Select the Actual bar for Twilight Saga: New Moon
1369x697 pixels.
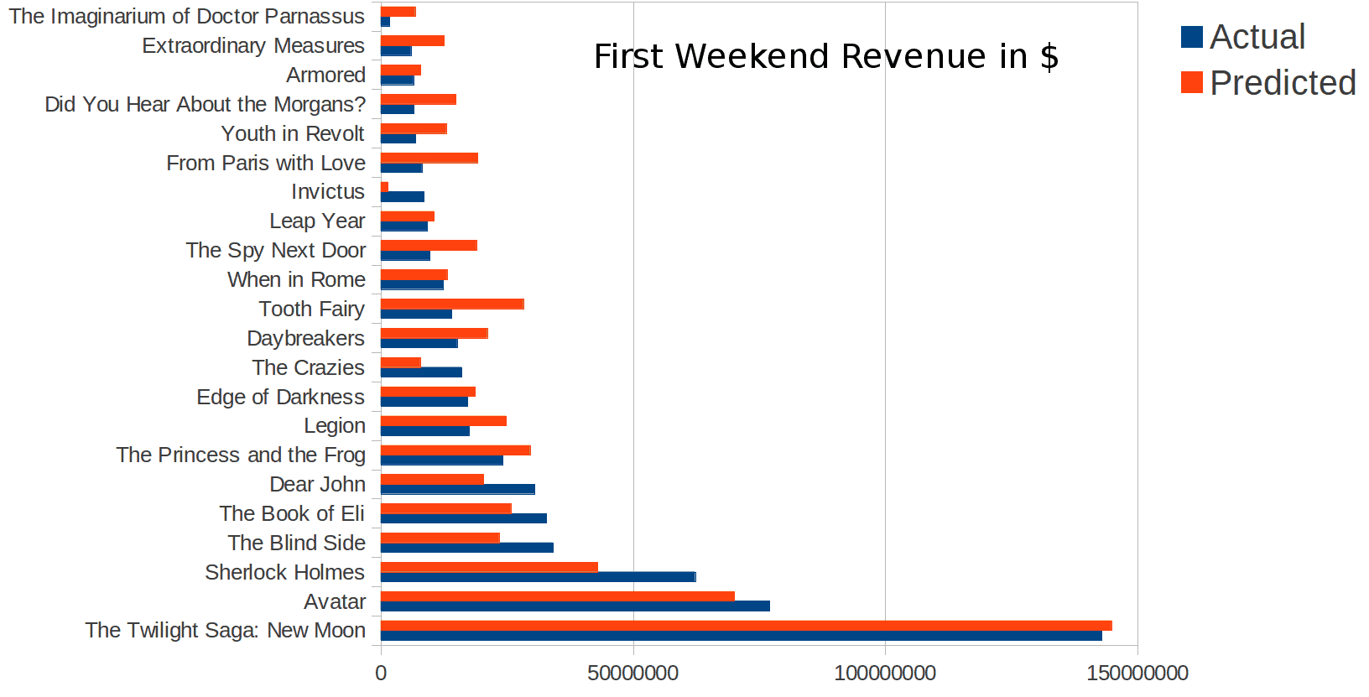[x=742, y=636]
